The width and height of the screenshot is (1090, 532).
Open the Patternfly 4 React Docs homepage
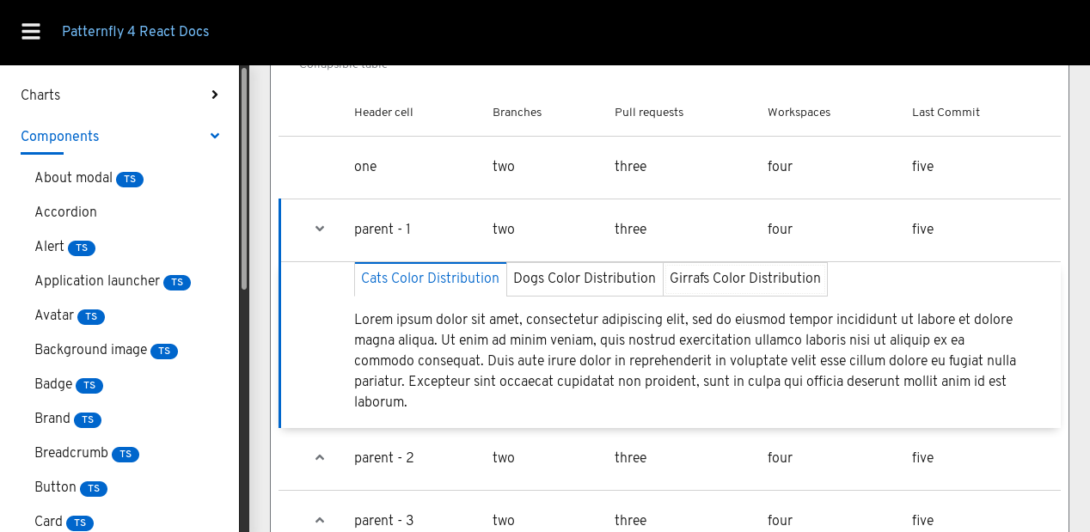coord(135,31)
